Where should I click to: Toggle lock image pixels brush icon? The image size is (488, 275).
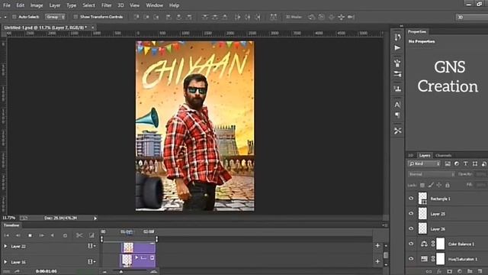point(431,185)
